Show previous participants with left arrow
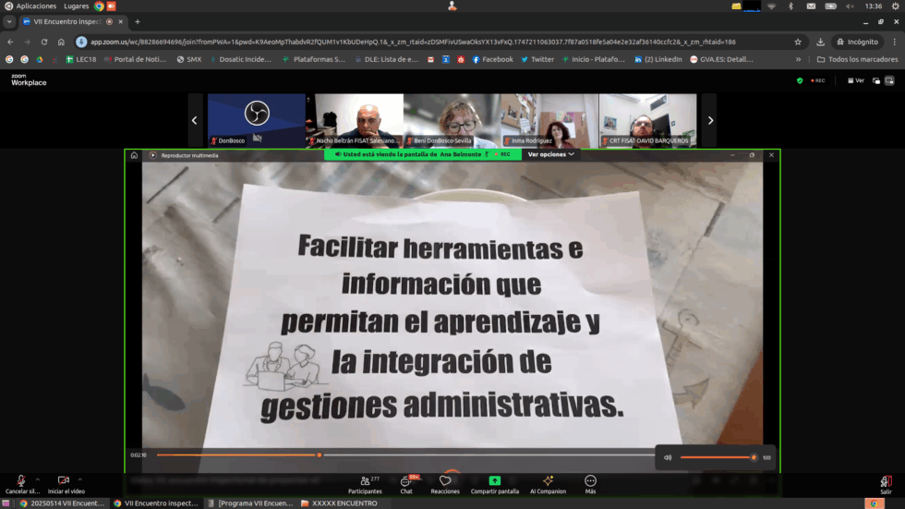Viewport: 905px width, 509px height. 194,120
